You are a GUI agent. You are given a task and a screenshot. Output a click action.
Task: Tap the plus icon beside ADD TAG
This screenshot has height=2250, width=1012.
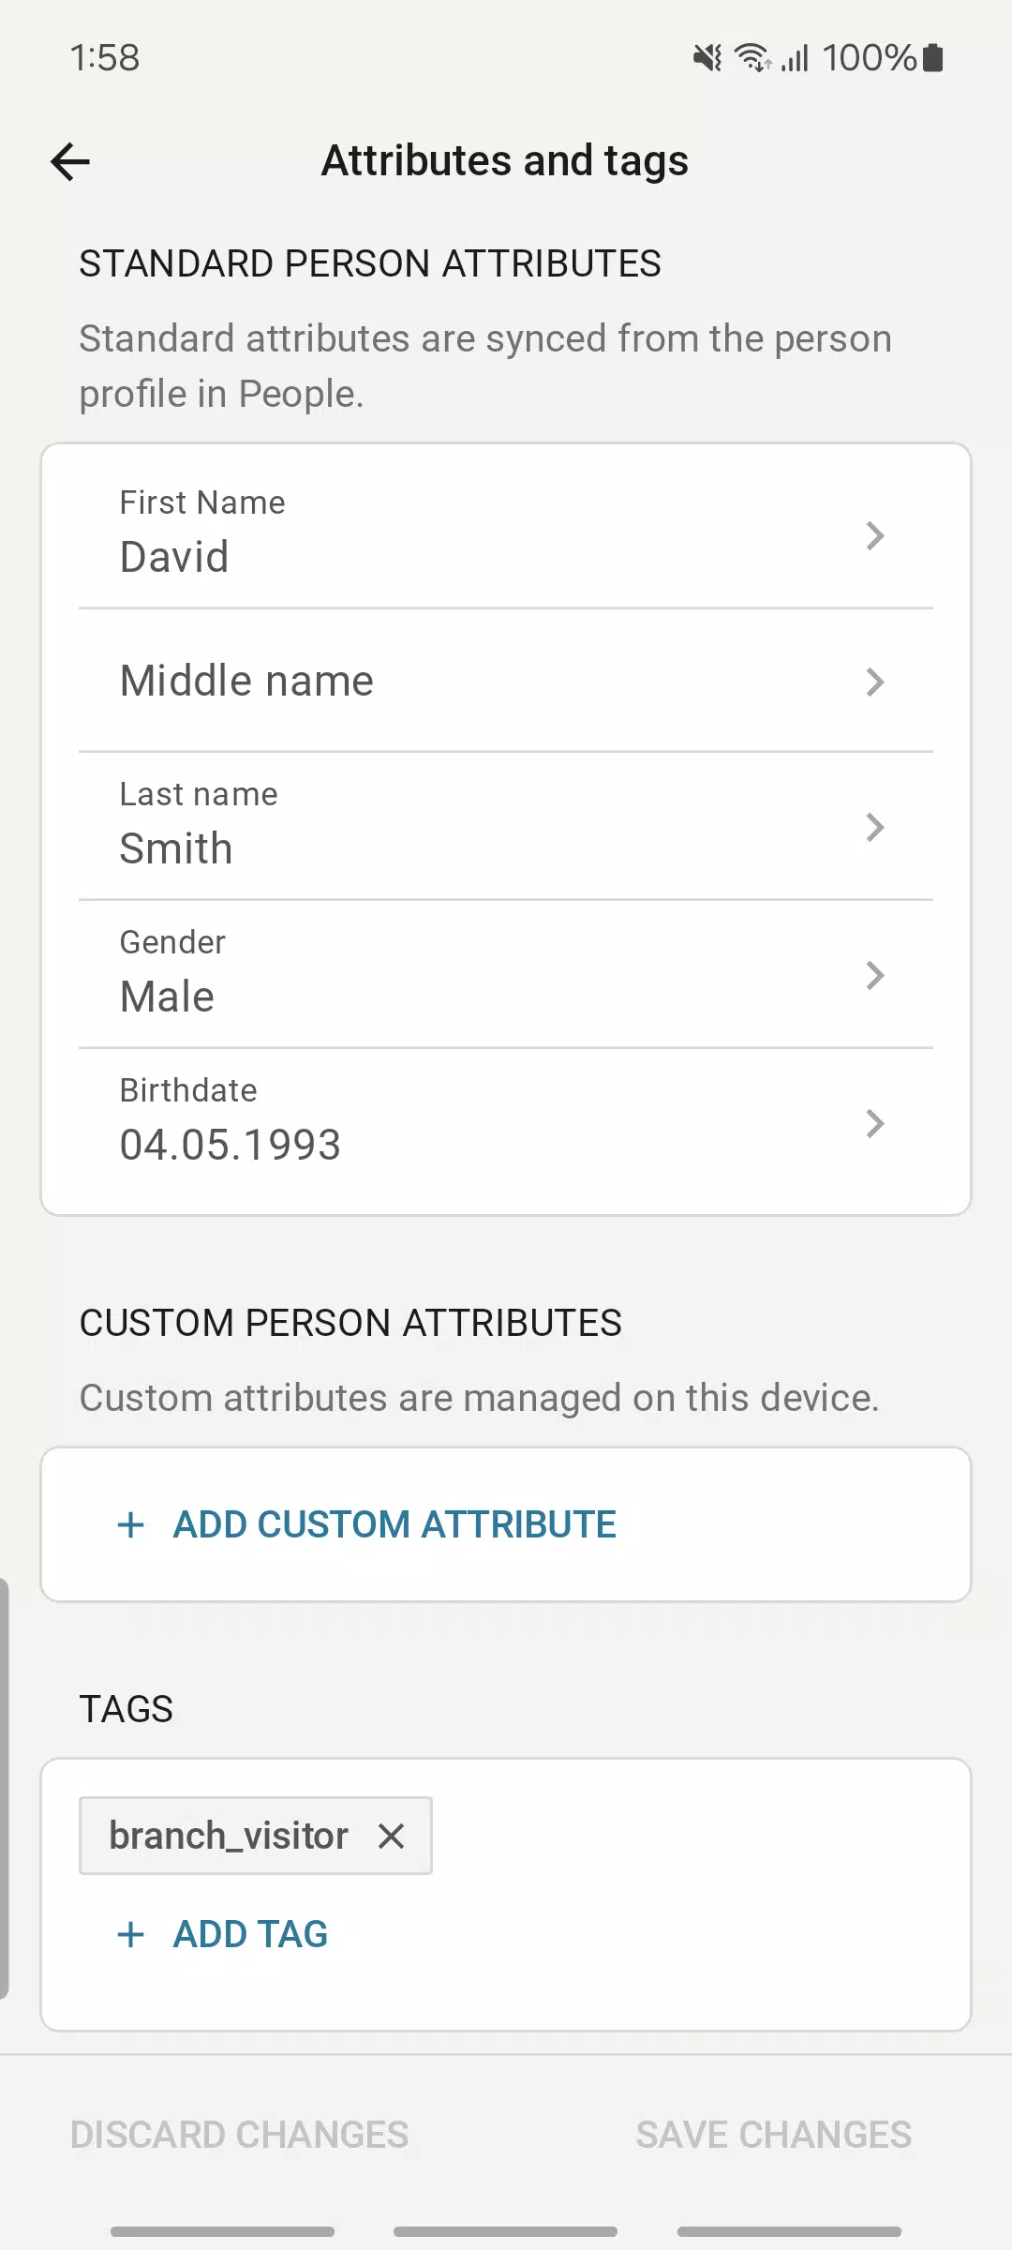click(131, 1934)
